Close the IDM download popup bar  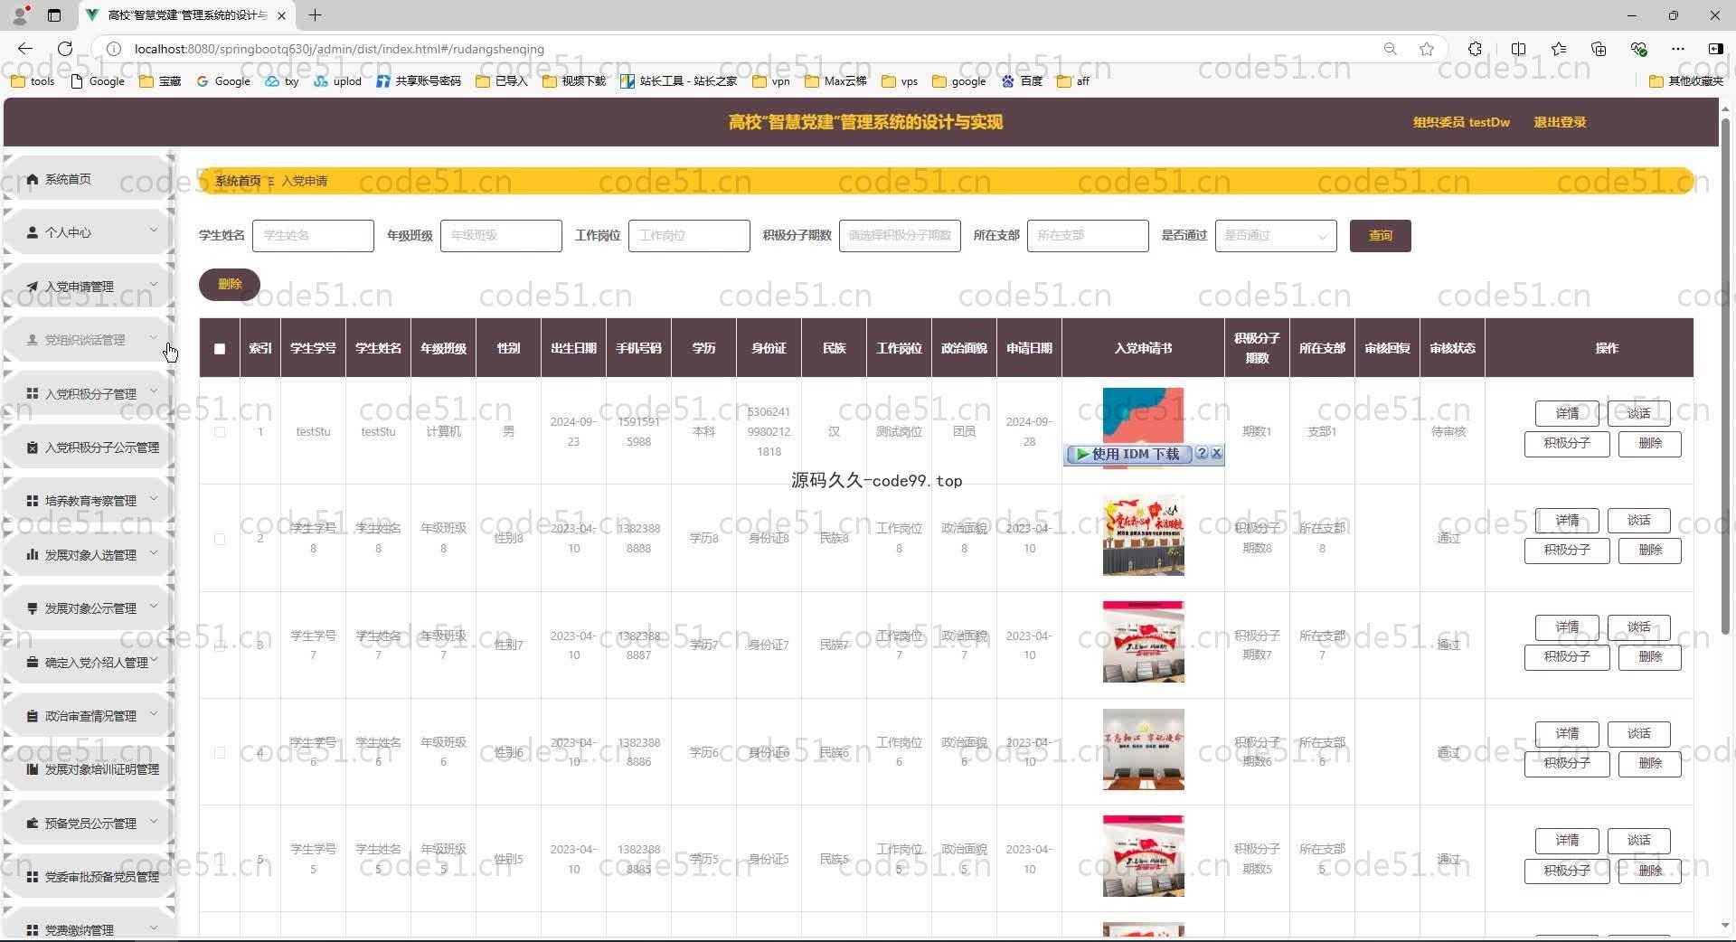click(1216, 454)
